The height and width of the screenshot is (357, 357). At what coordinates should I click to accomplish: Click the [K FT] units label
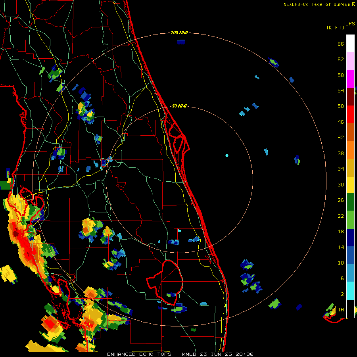(x=335, y=27)
